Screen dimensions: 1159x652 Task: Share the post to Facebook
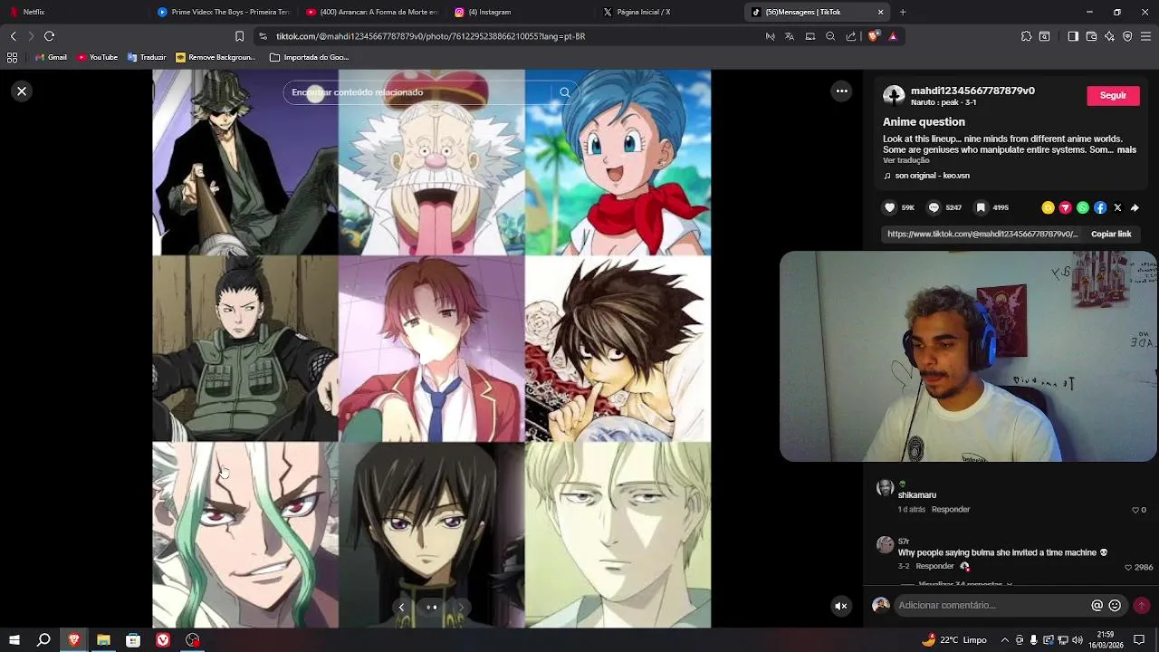[1100, 207]
